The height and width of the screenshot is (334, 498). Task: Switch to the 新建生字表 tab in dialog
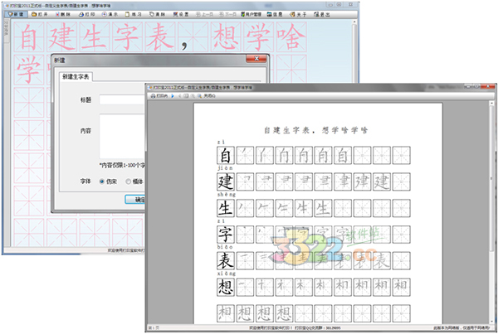[76, 76]
